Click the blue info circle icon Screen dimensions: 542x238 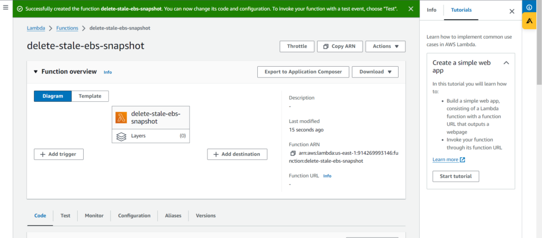[x=529, y=7]
